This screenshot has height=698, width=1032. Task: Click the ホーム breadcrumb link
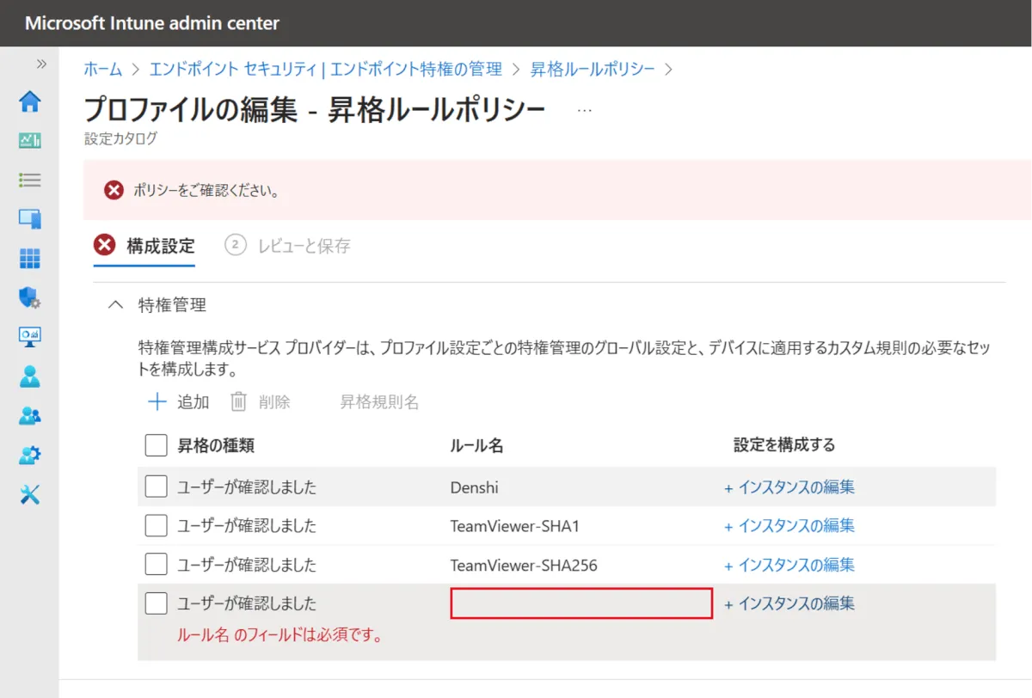(x=101, y=70)
